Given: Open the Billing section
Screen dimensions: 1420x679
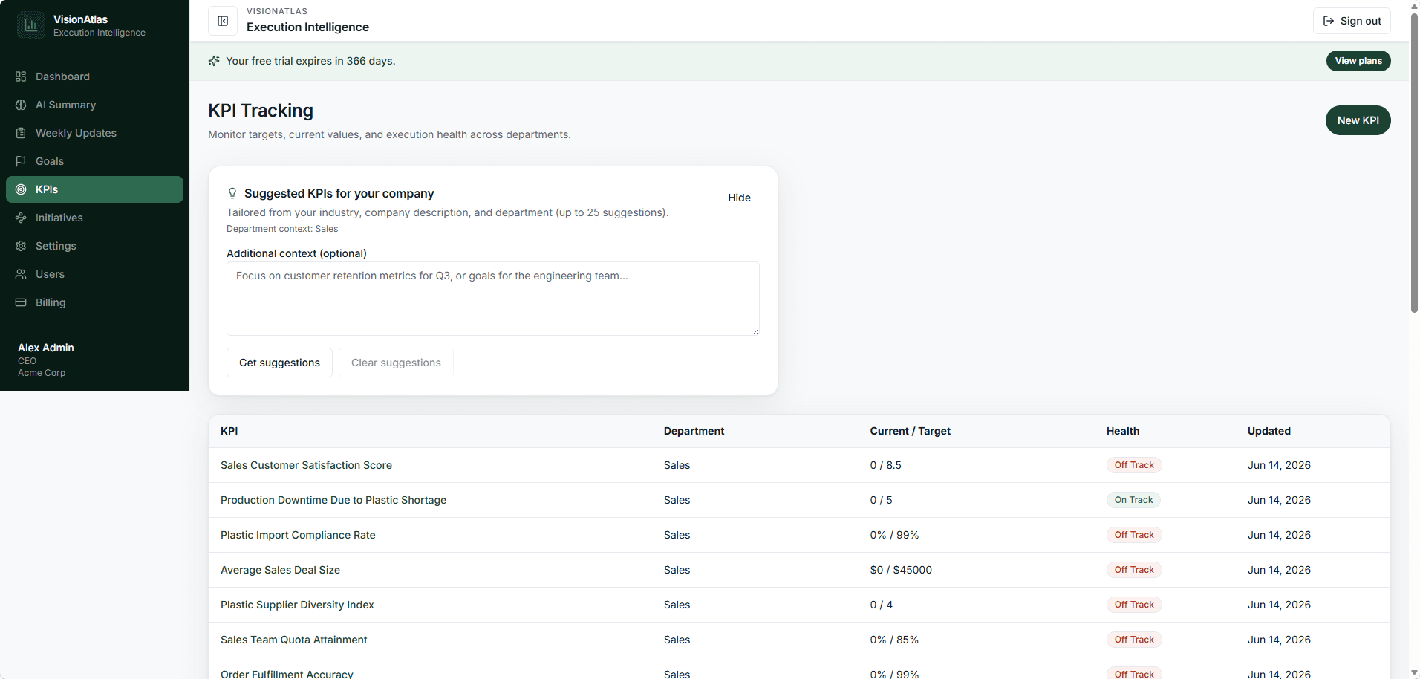Looking at the screenshot, I should tap(94, 302).
